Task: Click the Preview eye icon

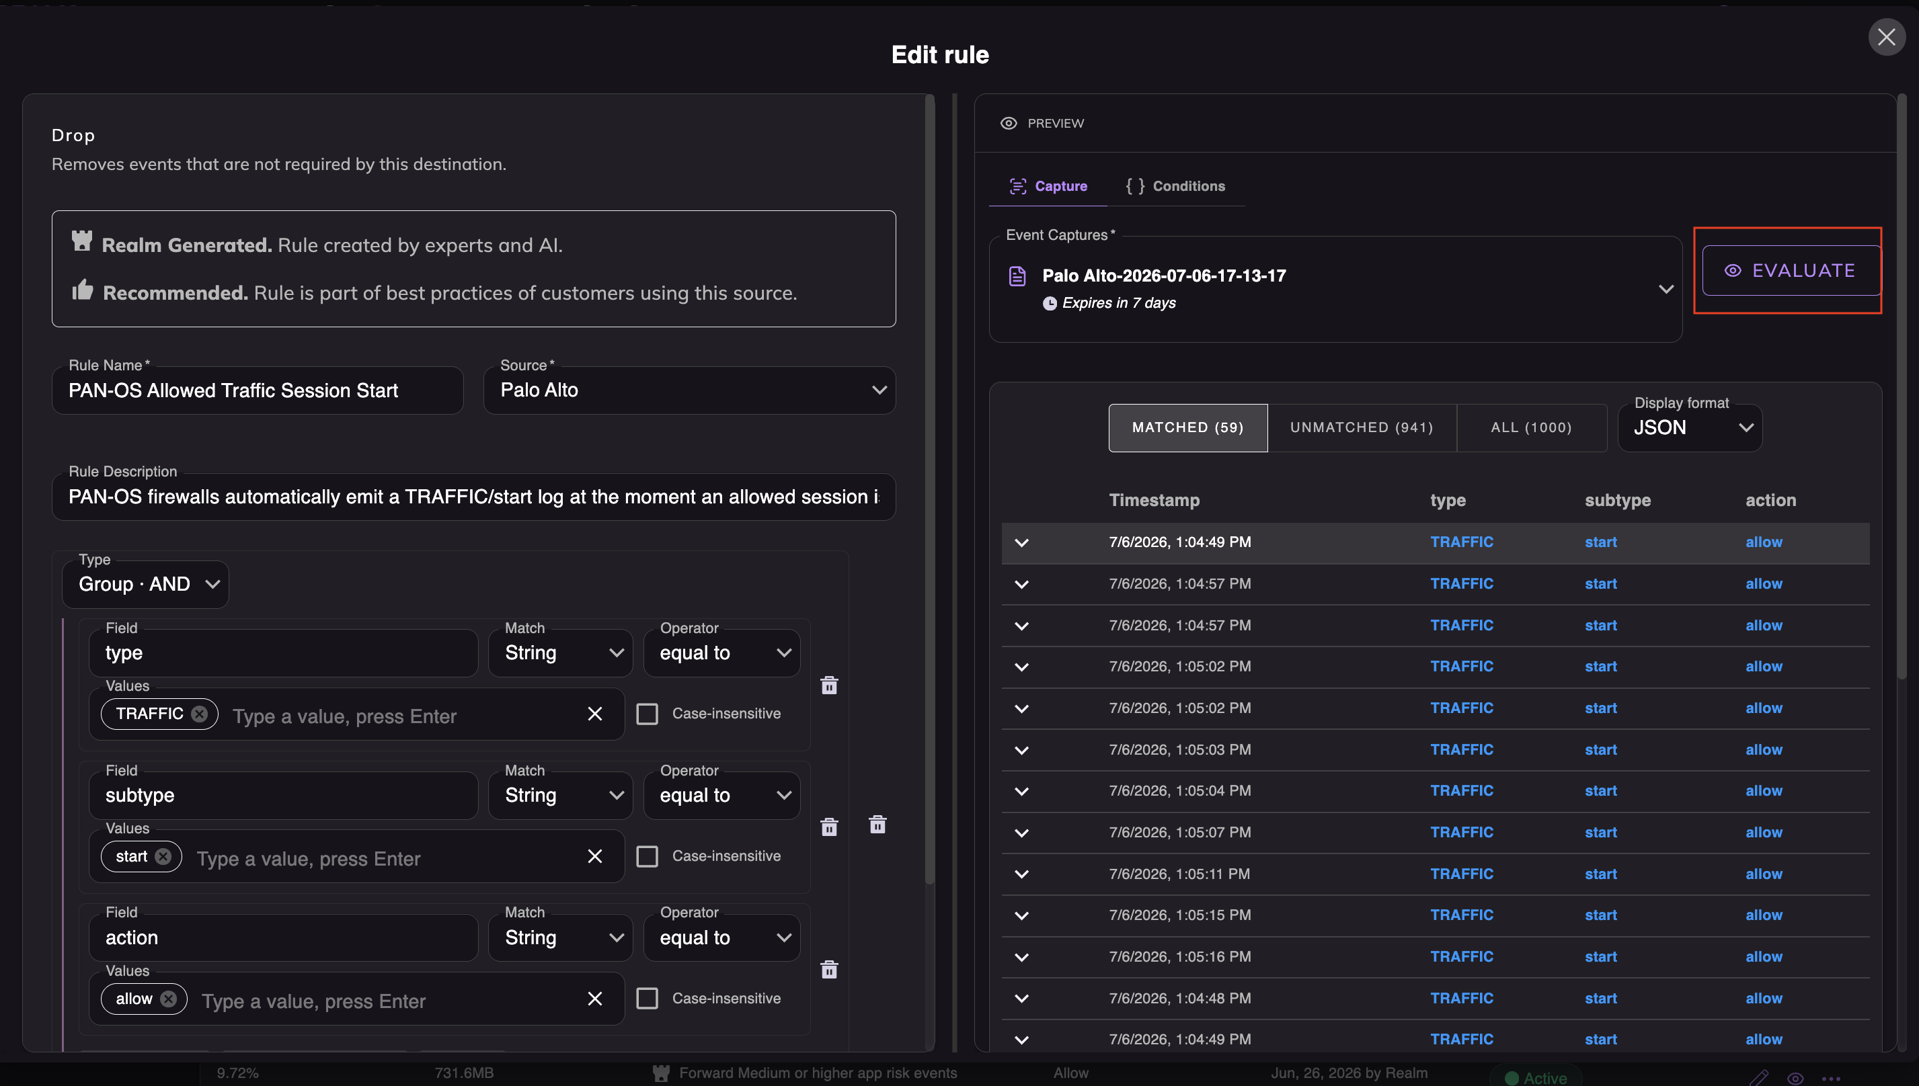Action: pyautogui.click(x=1009, y=123)
